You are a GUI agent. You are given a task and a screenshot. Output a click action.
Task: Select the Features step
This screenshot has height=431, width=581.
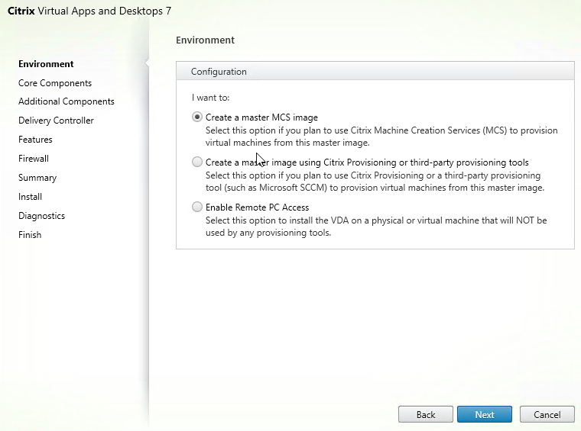coord(35,140)
